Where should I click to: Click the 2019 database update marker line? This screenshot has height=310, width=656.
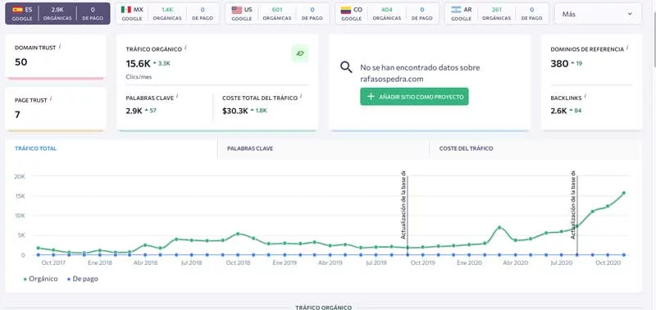coord(407,215)
